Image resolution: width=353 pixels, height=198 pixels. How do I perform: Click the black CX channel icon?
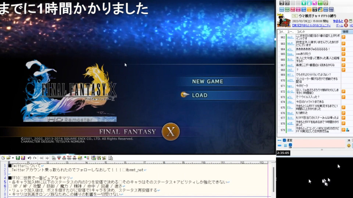[x=315, y=10]
